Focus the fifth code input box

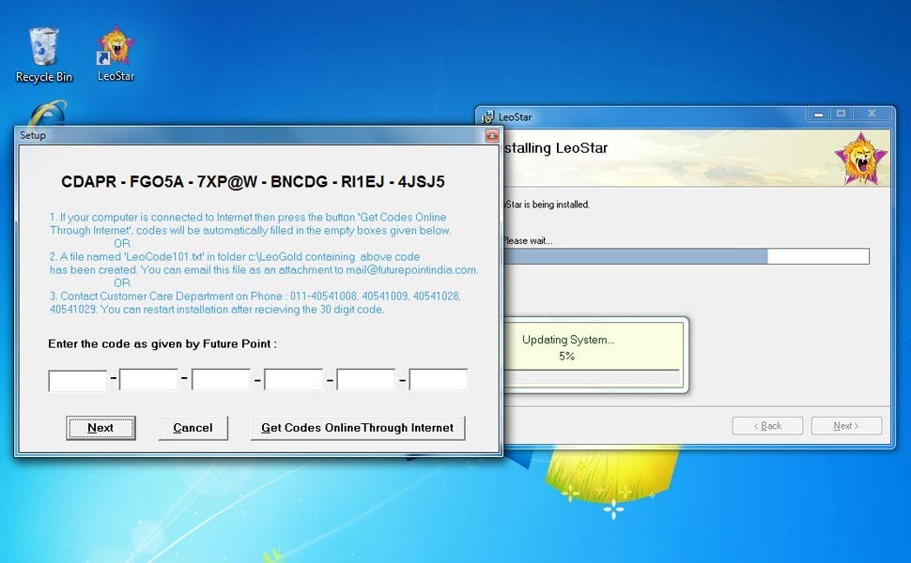[x=365, y=379]
